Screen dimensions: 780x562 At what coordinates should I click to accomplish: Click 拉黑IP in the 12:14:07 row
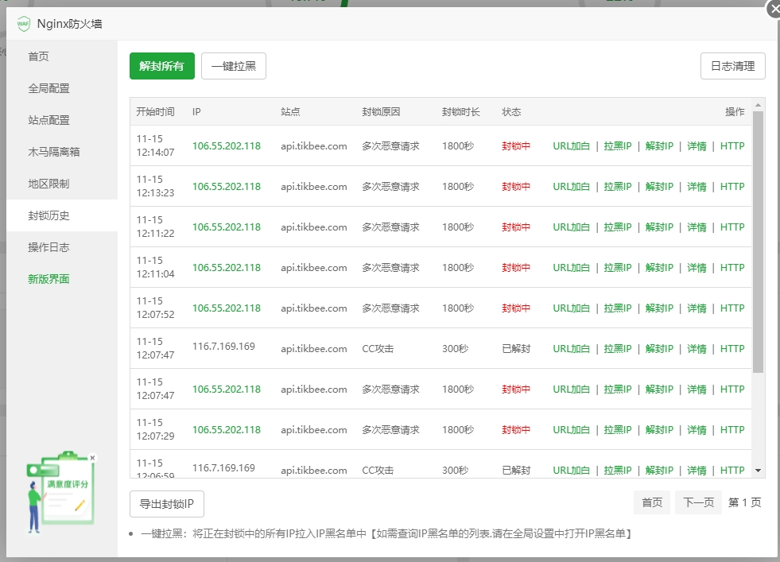[617, 146]
